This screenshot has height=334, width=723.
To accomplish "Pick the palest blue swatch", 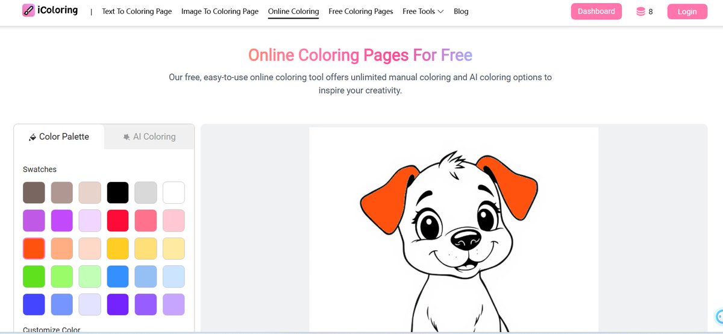I will (174, 276).
